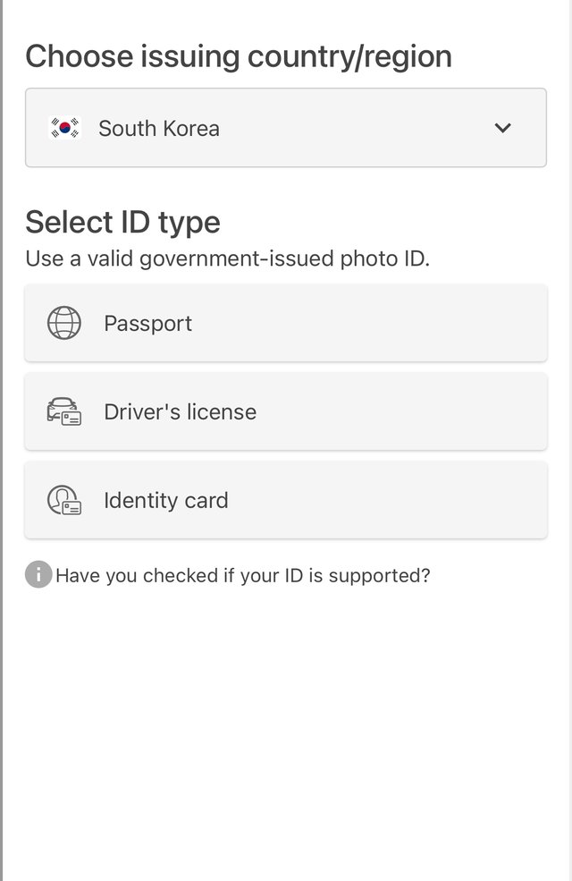Expand the country chevron arrow
Screen dimensions: 572x881
(502, 128)
